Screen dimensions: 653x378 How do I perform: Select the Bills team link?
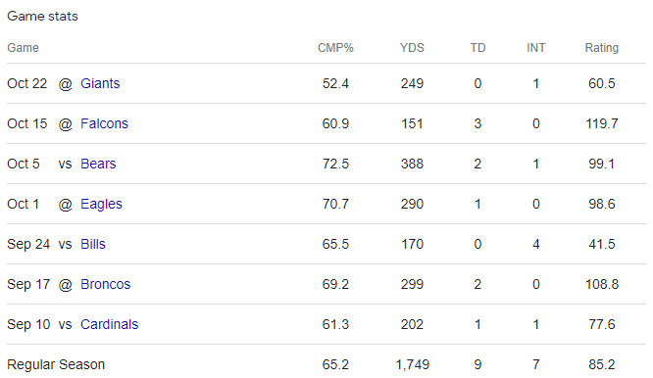93,244
